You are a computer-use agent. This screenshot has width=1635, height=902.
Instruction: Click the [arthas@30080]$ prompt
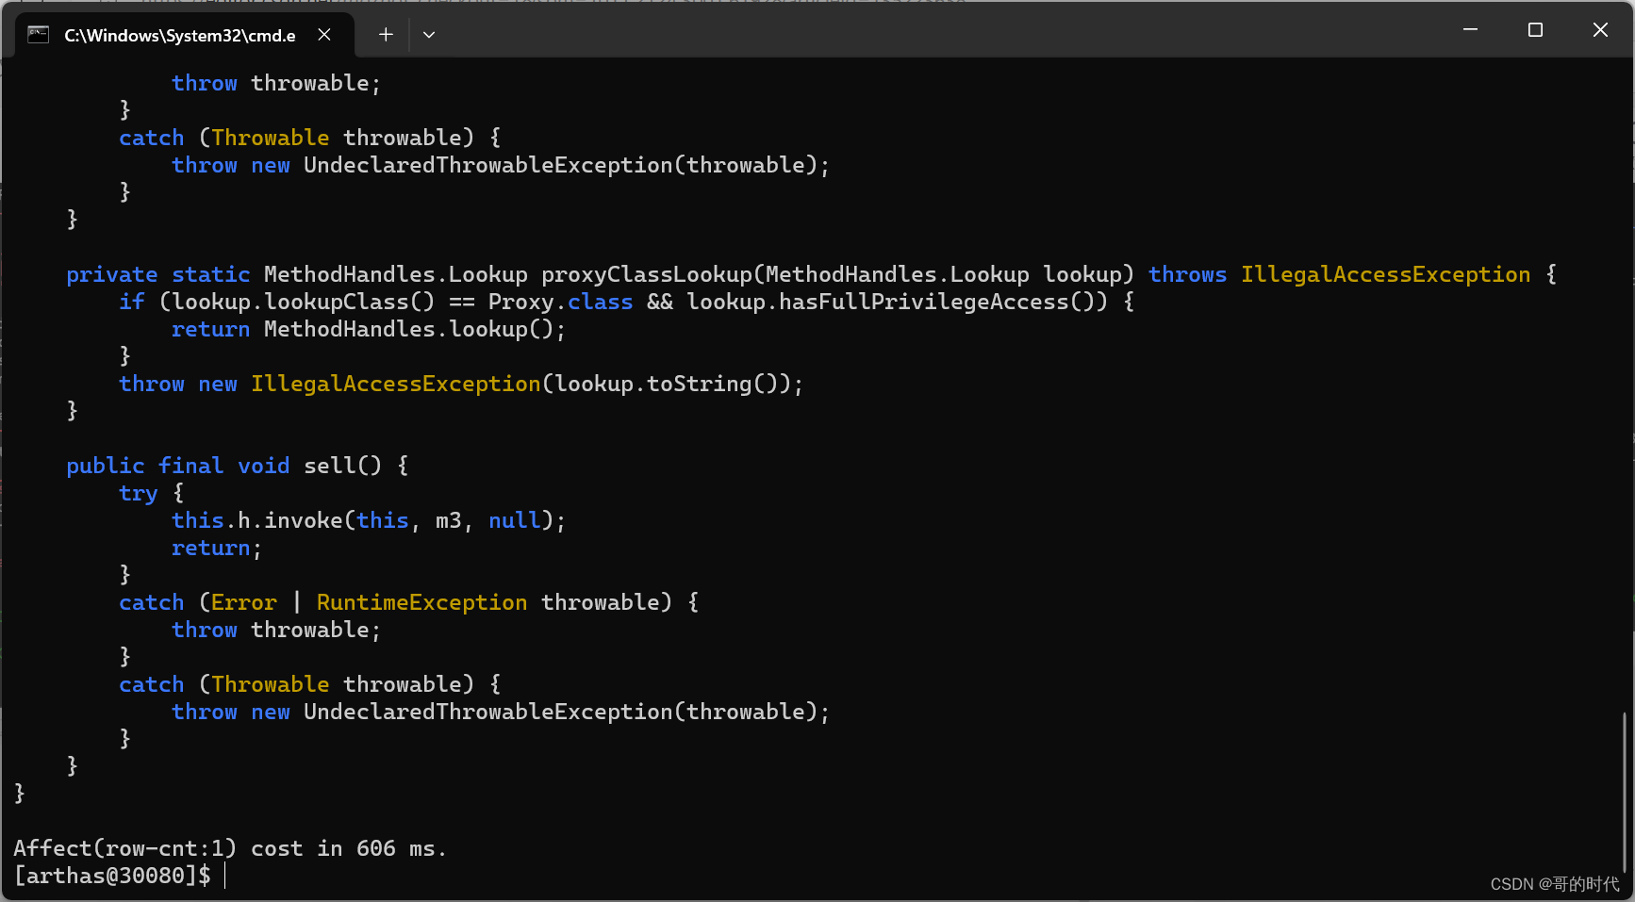click(x=112, y=876)
